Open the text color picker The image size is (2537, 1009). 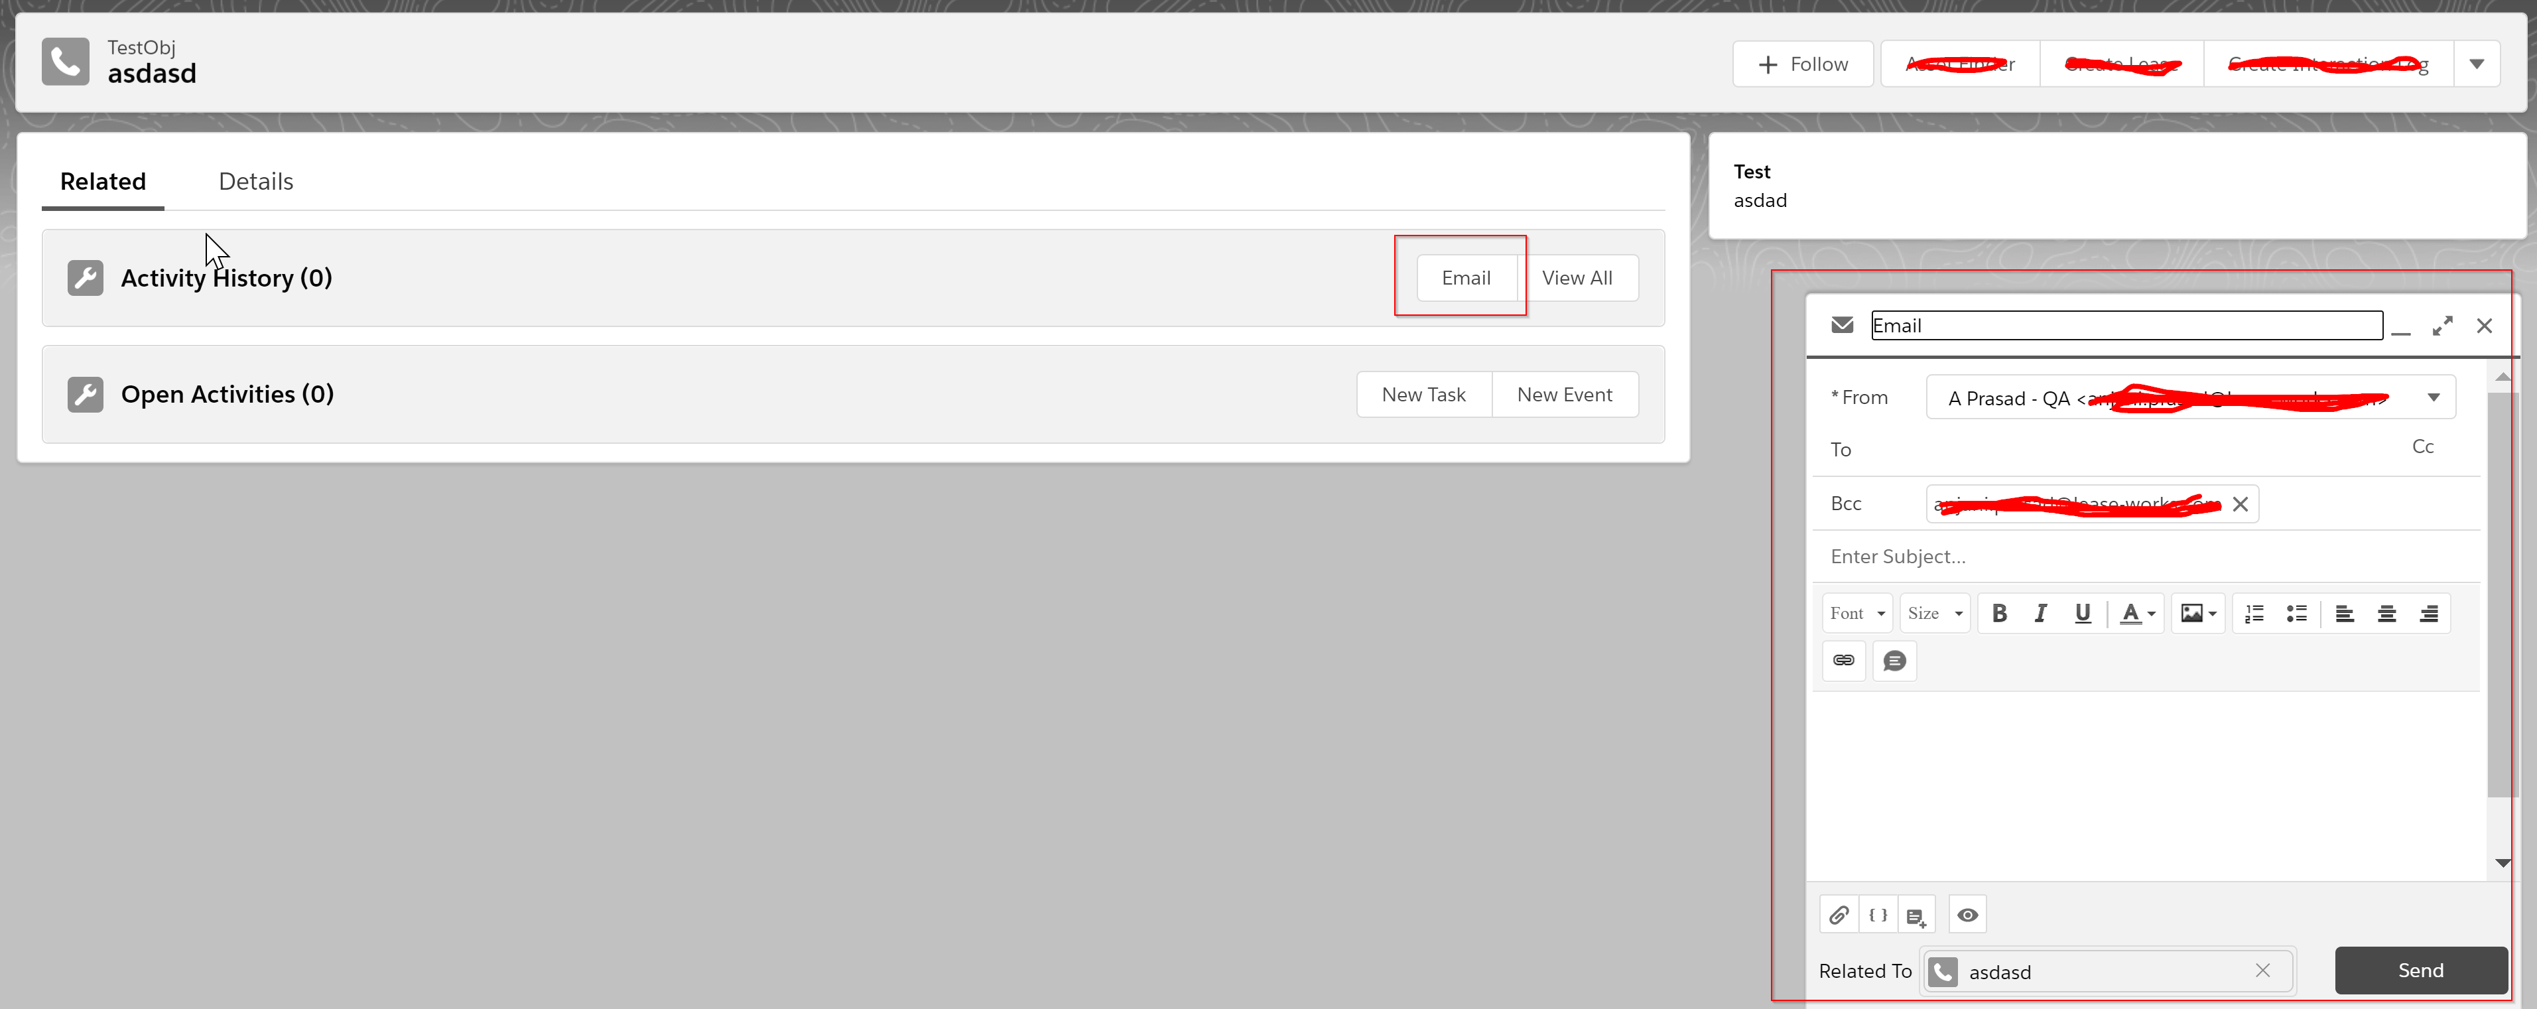(x=2137, y=614)
